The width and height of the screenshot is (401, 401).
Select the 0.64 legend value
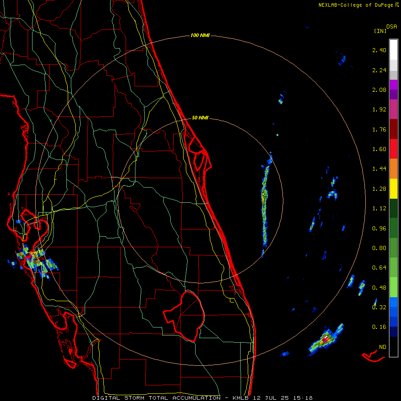click(379, 268)
